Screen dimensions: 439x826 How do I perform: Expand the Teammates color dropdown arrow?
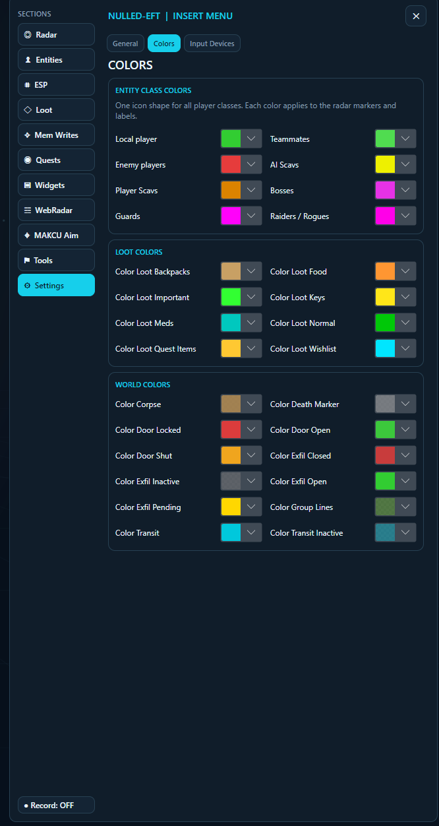pyautogui.click(x=406, y=139)
